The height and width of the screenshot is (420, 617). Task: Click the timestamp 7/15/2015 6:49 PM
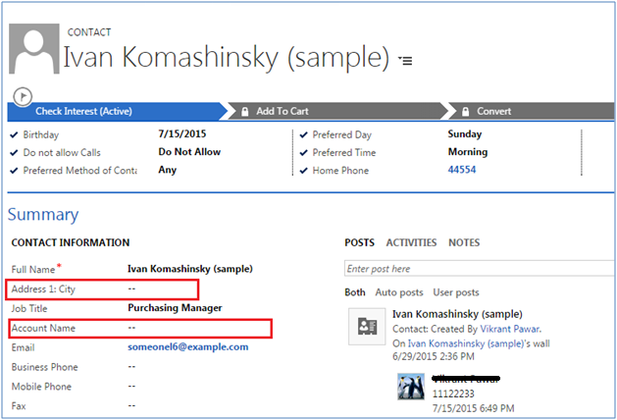click(474, 408)
